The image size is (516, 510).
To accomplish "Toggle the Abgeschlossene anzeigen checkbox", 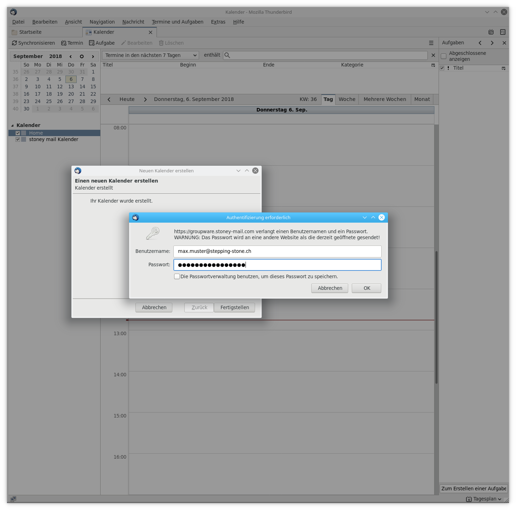I will pyautogui.click(x=444, y=56).
